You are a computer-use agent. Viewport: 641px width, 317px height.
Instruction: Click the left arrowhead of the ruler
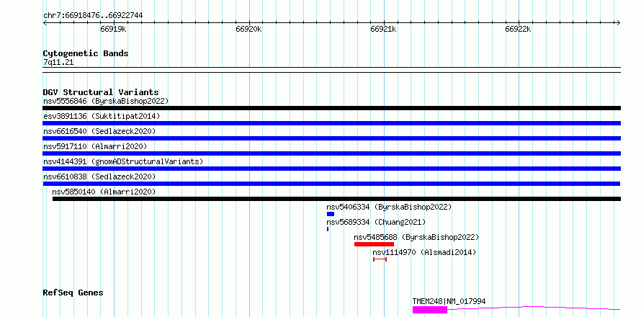pyautogui.click(x=45, y=23)
